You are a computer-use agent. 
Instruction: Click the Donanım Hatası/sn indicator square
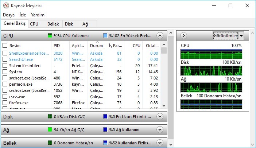click(x=50, y=143)
